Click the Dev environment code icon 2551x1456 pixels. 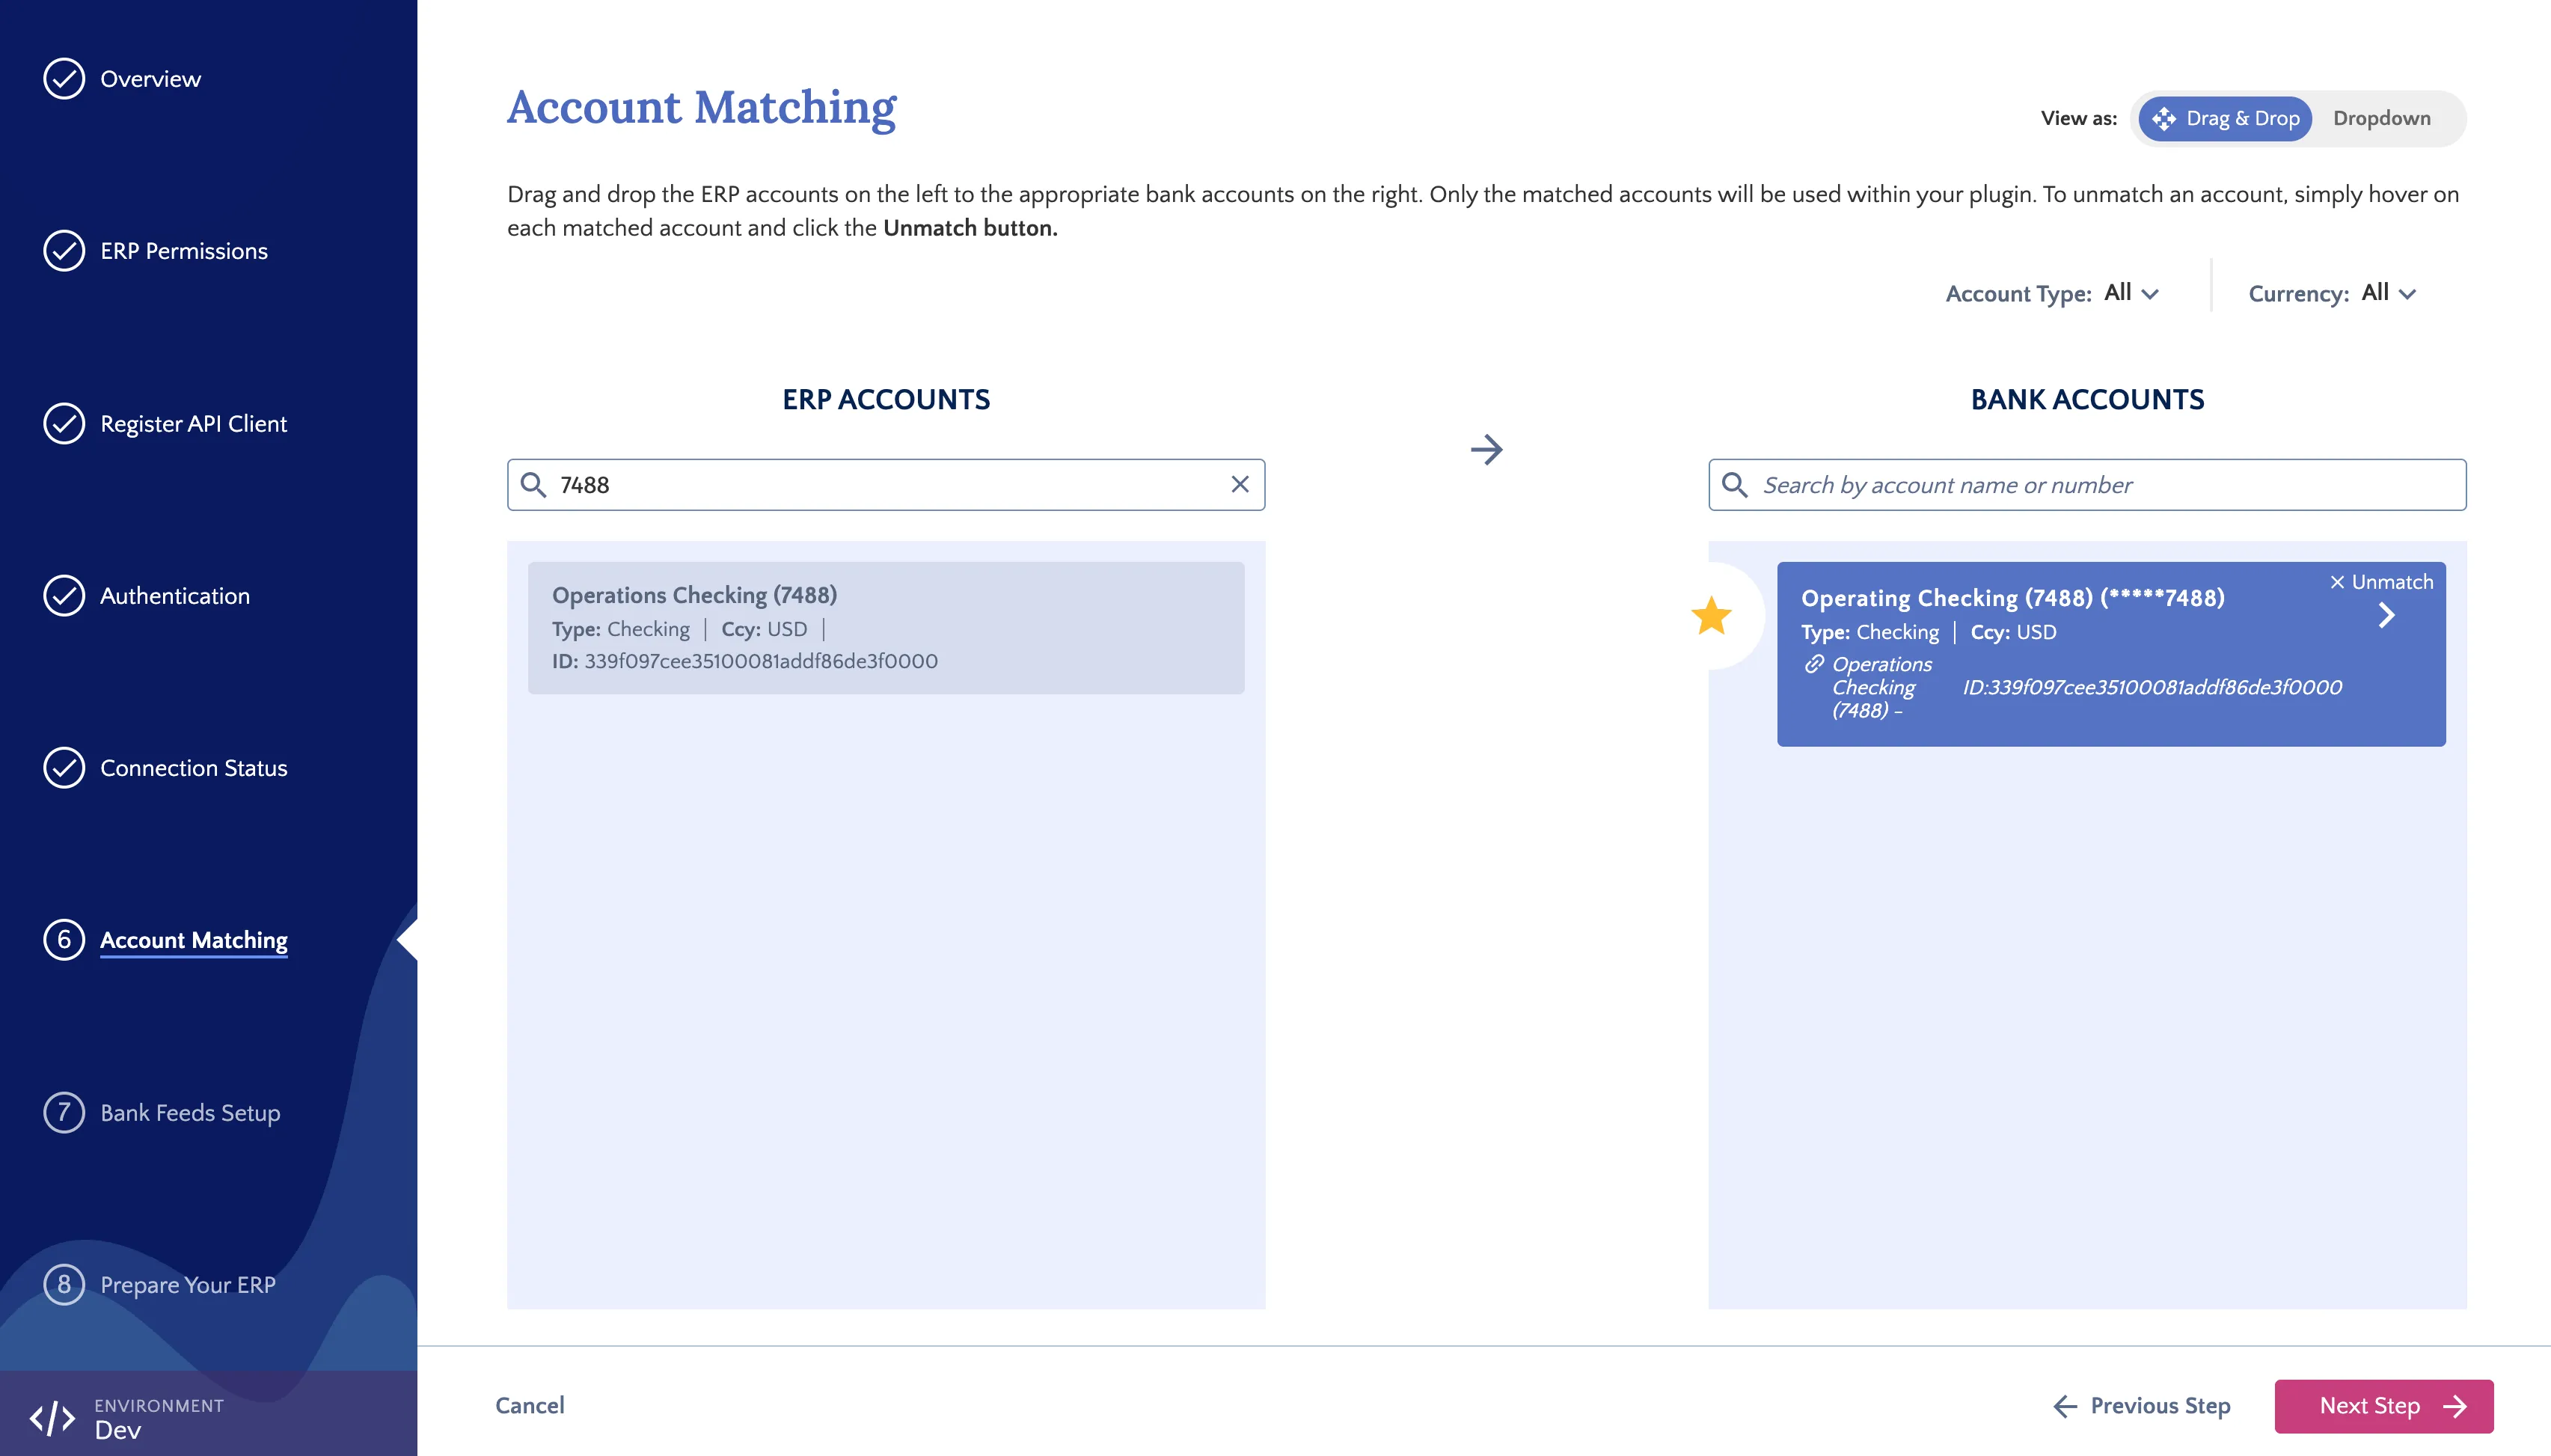(x=52, y=1417)
